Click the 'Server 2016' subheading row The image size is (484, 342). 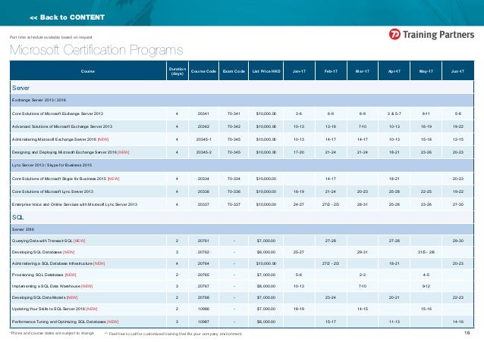[242, 229]
